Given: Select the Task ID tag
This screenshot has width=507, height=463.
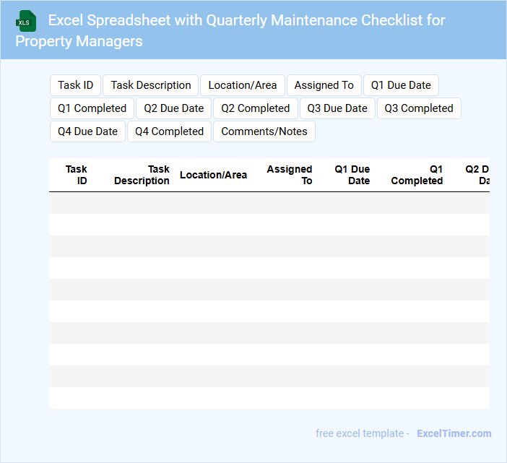Looking at the screenshot, I should tap(75, 85).
